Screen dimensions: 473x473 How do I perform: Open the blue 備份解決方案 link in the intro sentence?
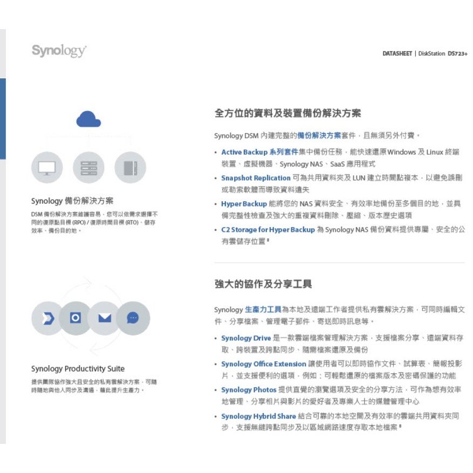point(319,135)
